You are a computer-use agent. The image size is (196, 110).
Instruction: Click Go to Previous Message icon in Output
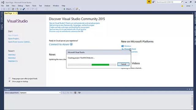tap(68, 93)
